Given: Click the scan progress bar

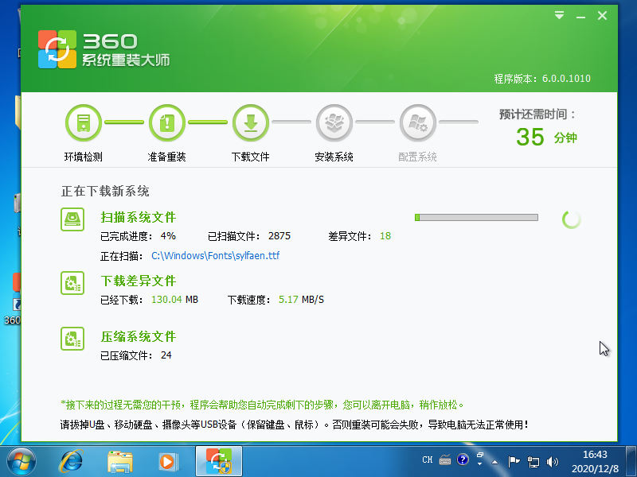Looking at the screenshot, I should [x=476, y=217].
